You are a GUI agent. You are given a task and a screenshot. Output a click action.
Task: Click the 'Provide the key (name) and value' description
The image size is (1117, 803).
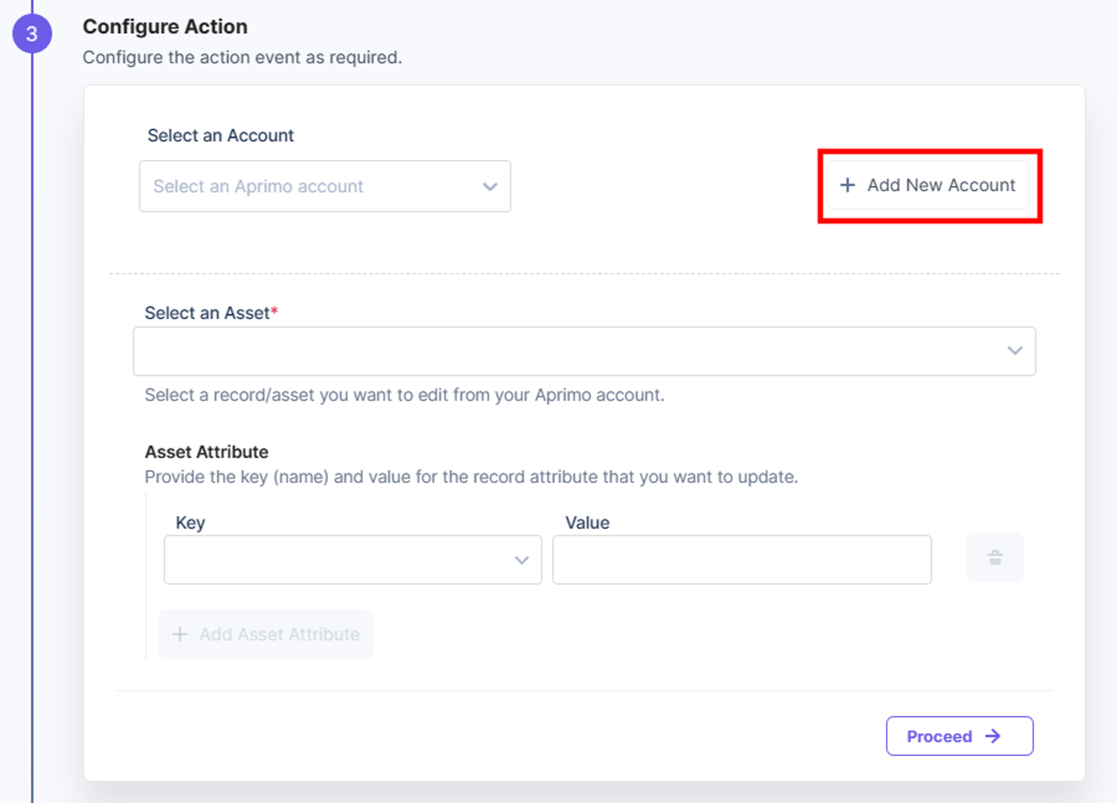point(471,477)
